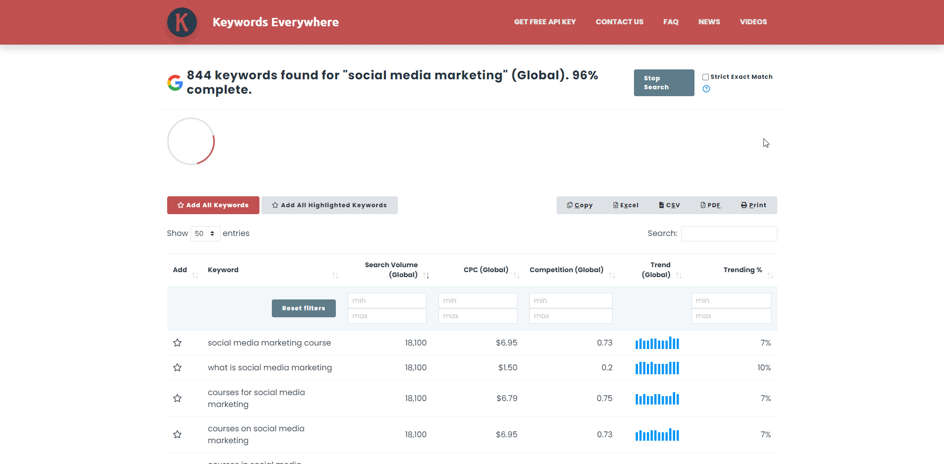Screen dimensions: 944x464
Task: Star the 'courses for social media marketing' keyword
Action: [177, 399]
